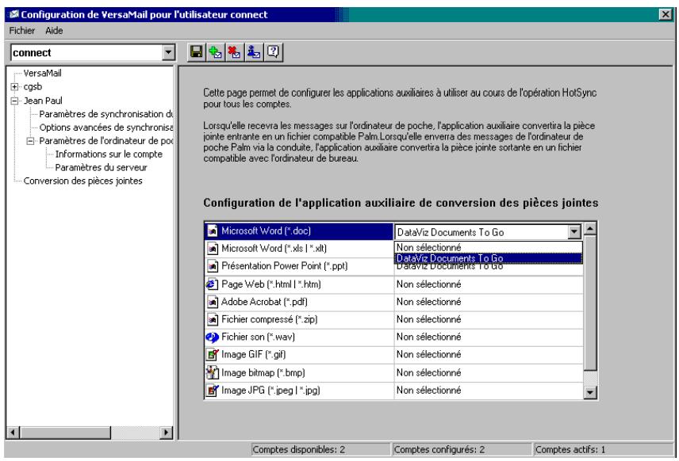Open the DataViz Documents To Go dropdown arrow

pos(574,232)
